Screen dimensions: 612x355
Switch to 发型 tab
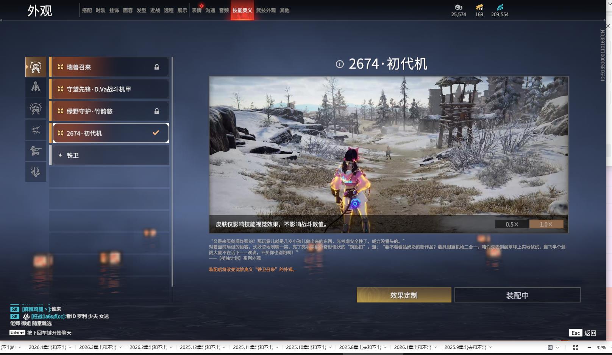(x=142, y=11)
